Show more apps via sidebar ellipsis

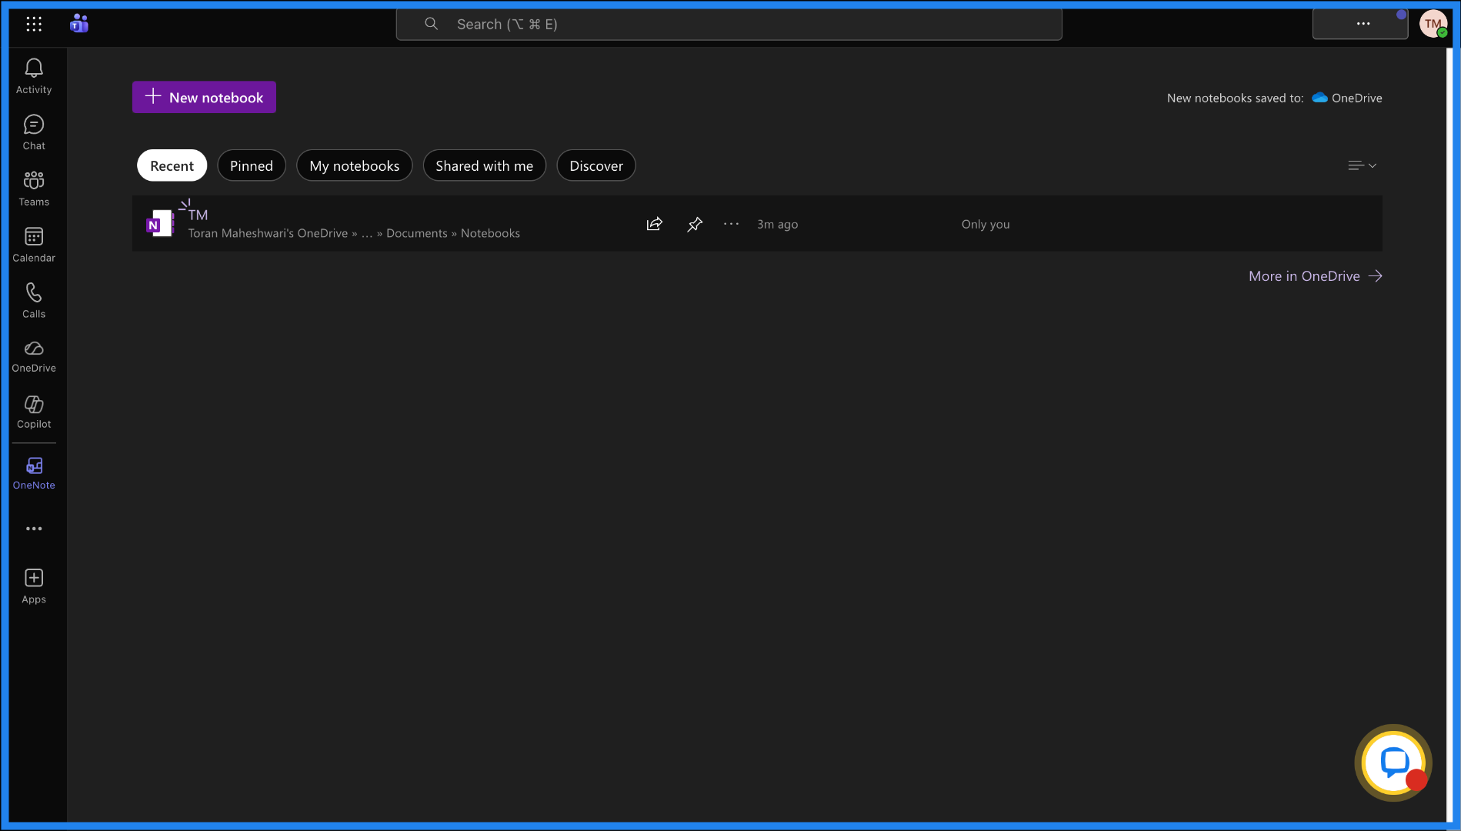point(34,529)
